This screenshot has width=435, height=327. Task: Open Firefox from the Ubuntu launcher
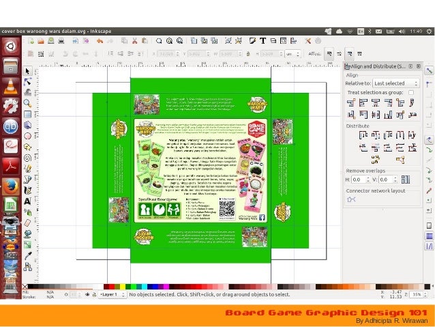point(10,186)
